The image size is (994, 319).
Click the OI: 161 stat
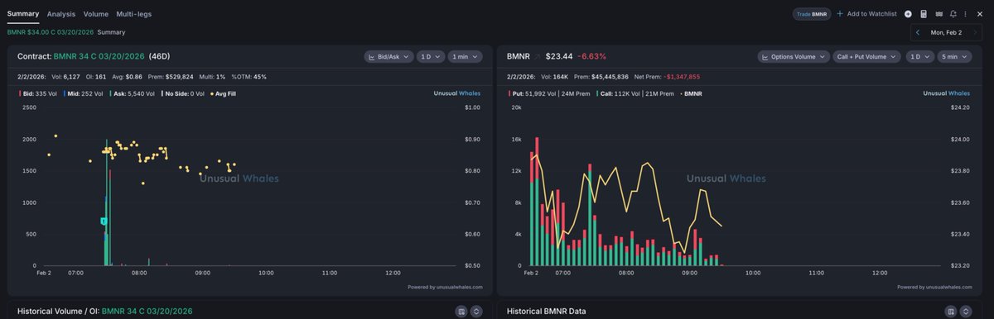pyautogui.click(x=95, y=77)
